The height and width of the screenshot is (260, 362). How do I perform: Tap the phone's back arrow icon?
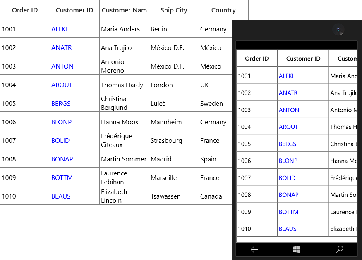click(x=254, y=249)
